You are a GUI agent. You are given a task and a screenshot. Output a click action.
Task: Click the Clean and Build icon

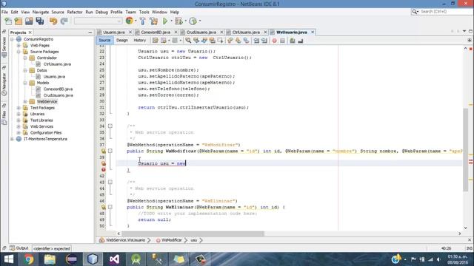pyautogui.click(x=154, y=21)
